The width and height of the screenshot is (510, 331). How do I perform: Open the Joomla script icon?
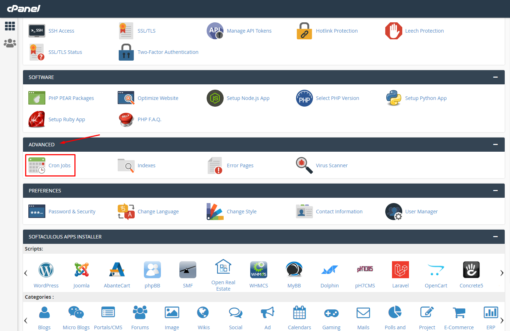pos(82,270)
